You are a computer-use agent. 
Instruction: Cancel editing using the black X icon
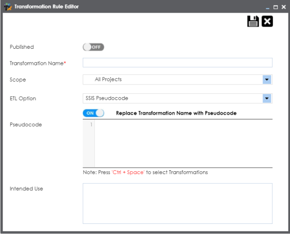point(267,21)
